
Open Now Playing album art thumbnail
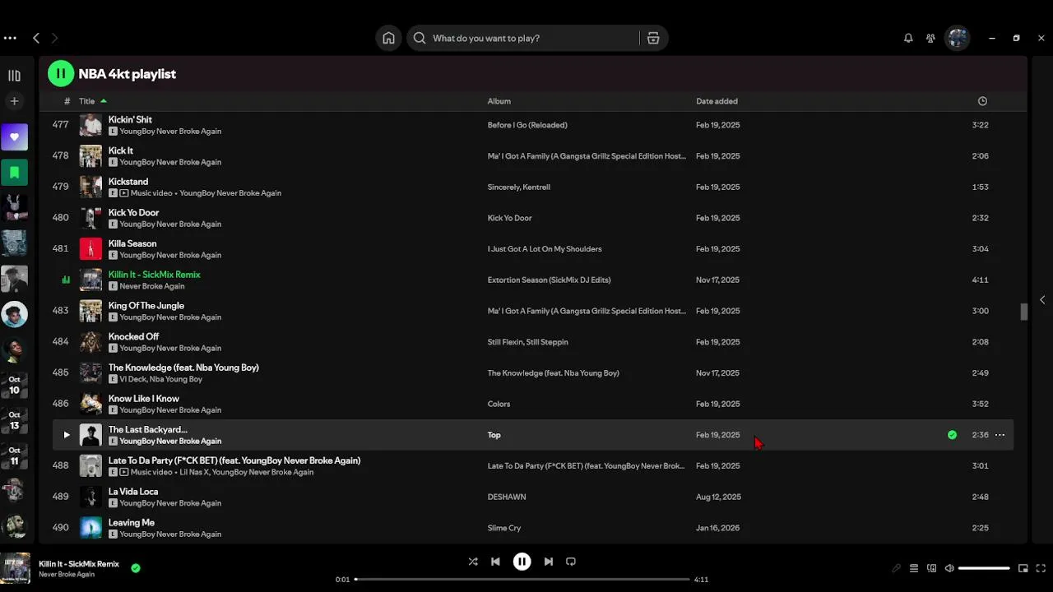15,568
